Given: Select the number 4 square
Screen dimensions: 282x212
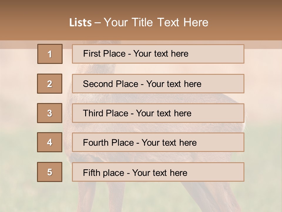Looking at the screenshot, I should tap(50, 142).
